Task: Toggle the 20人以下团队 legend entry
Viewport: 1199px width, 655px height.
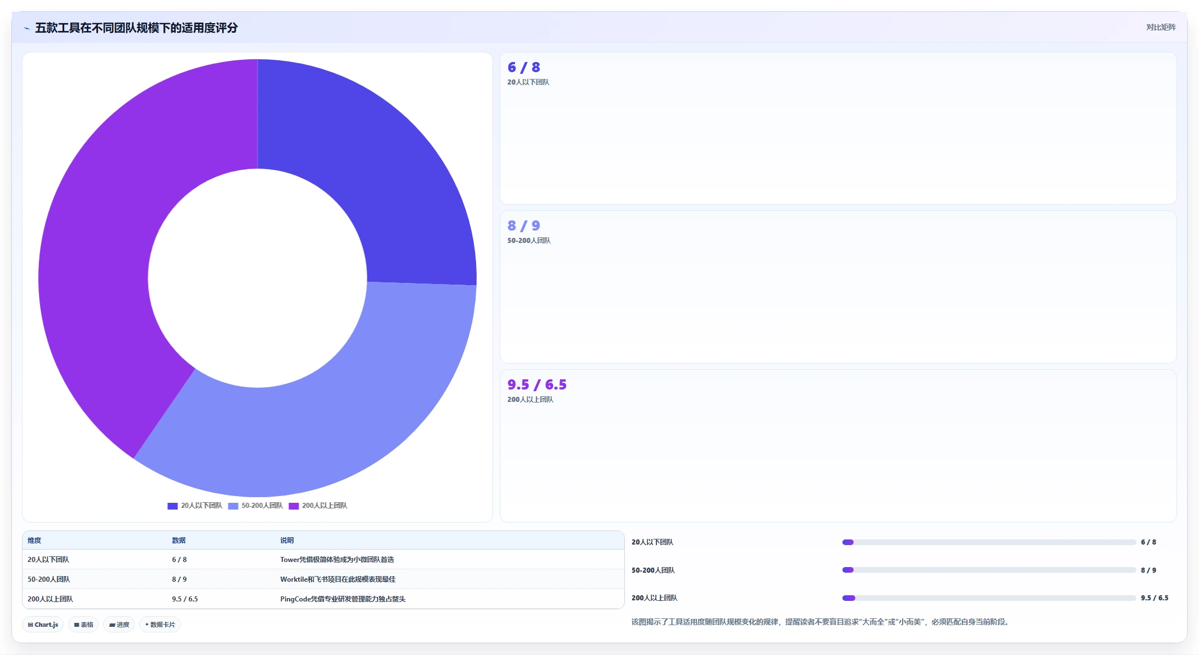Action: pyautogui.click(x=195, y=506)
